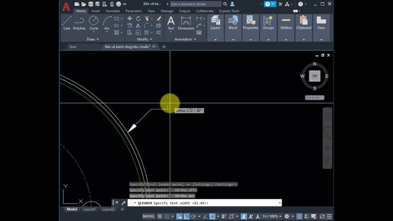Select the Arc draw tool

point(107,23)
